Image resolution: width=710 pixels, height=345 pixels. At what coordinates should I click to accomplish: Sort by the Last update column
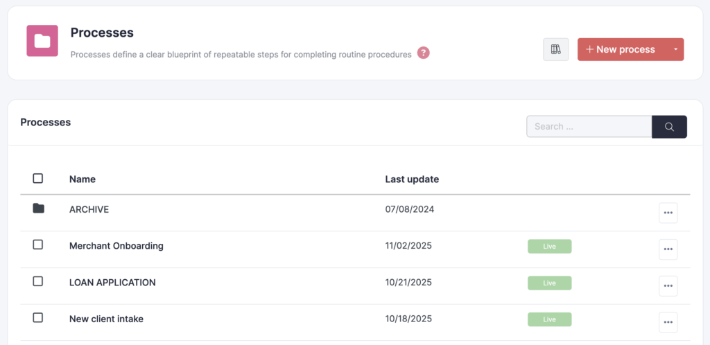coord(412,179)
